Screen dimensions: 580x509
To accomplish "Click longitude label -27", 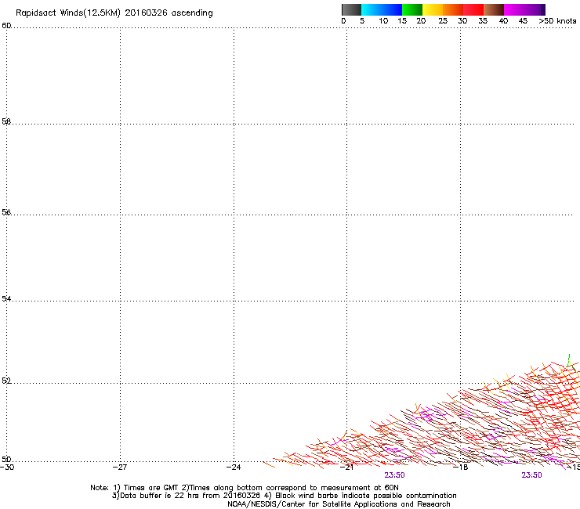I will [x=120, y=467].
